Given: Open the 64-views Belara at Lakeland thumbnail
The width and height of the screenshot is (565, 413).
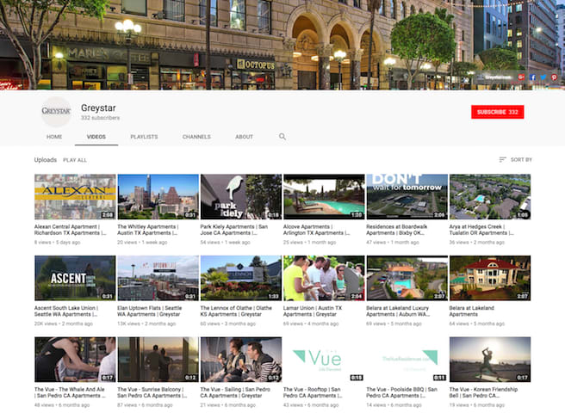Looking at the screenshot, I should coord(490,278).
